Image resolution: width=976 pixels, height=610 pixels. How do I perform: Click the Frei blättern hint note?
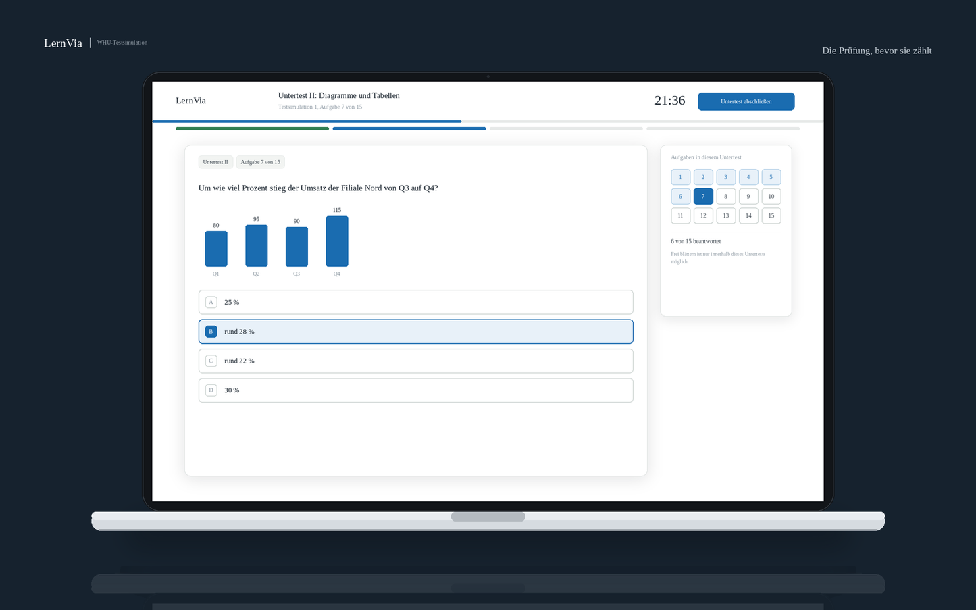pos(718,258)
